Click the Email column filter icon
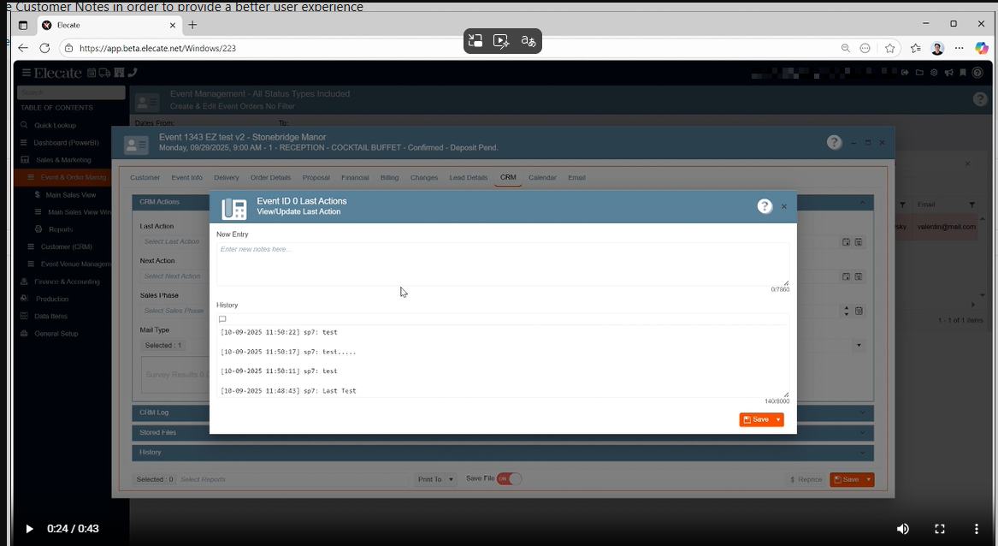 point(971,205)
